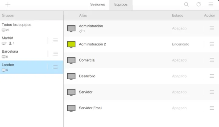Click the refresh icon in top bar
The height and width of the screenshot is (127, 219).
click(199, 4)
